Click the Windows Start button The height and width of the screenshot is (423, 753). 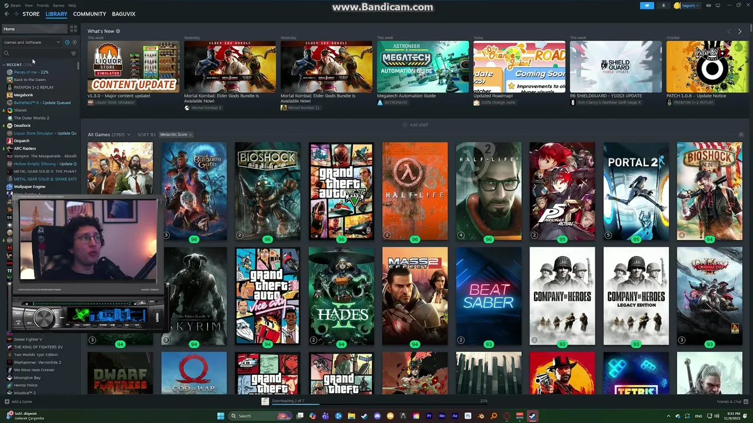(x=221, y=416)
